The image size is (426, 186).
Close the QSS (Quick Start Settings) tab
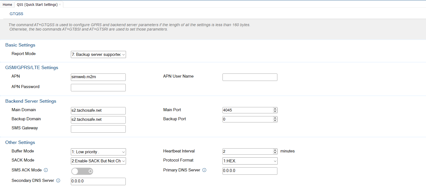(x=60, y=5)
